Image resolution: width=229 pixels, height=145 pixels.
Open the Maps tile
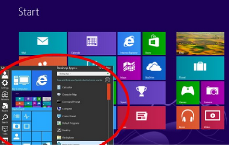[x=129, y=68]
